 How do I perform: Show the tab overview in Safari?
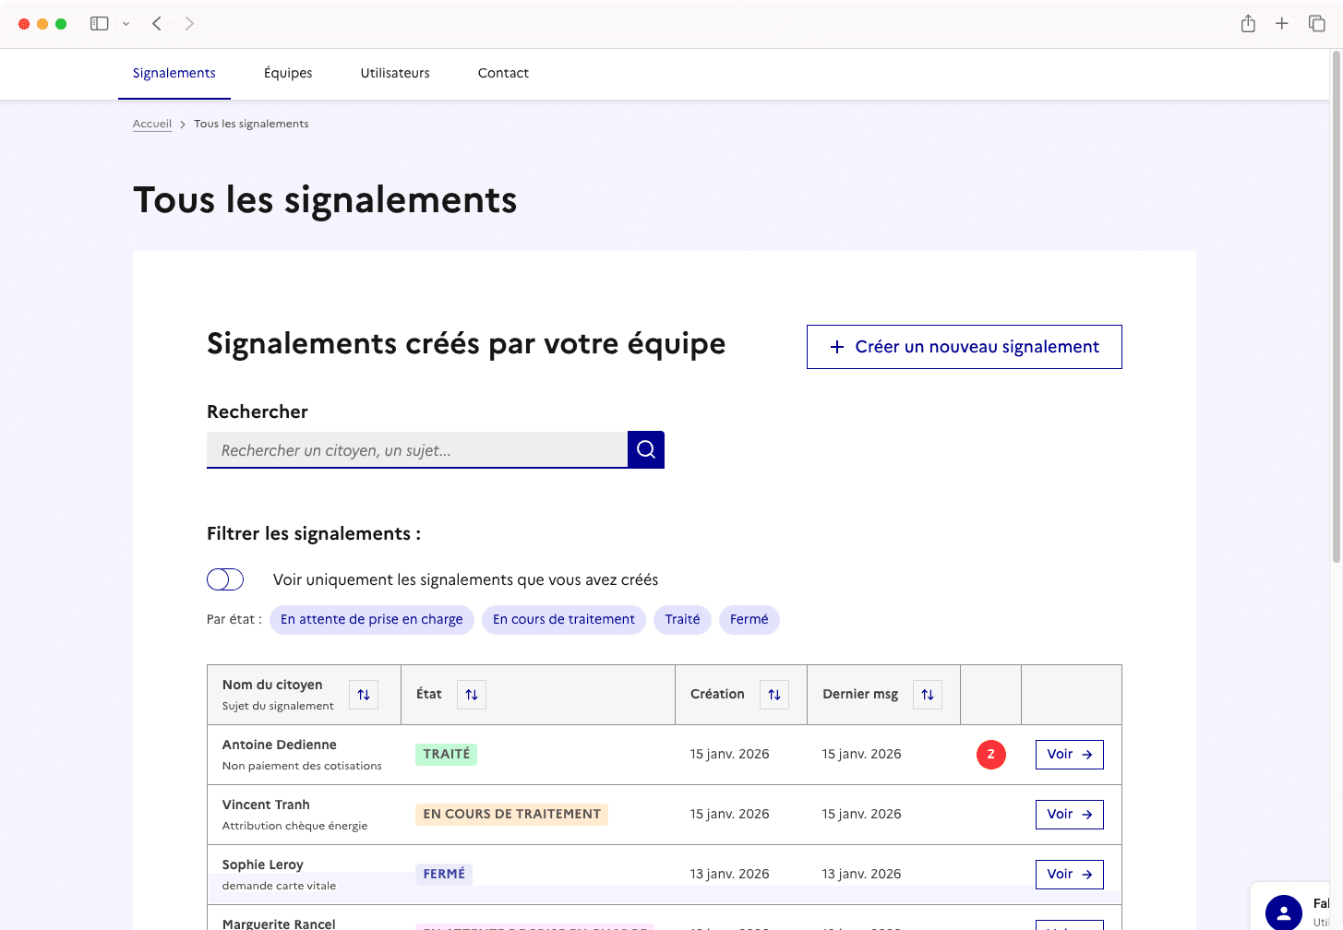coord(1316,23)
